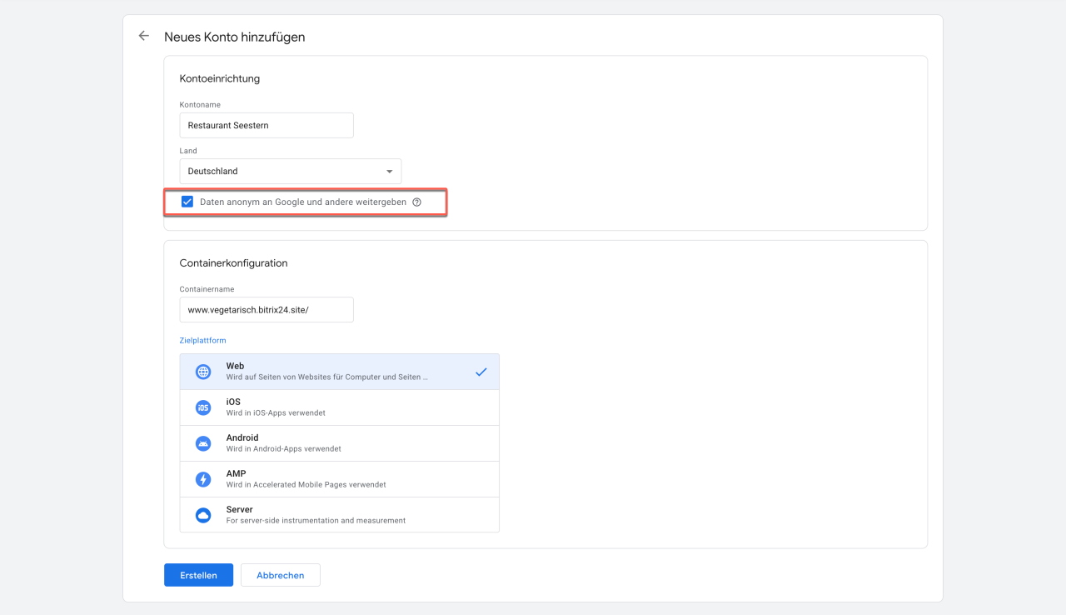
Task: Uncheck the anonymous data sharing checkbox
Action: coord(187,202)
